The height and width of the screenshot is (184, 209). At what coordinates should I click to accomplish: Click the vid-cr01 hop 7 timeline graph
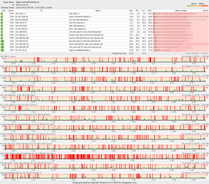pyautogui.click(x=105, y=118)
